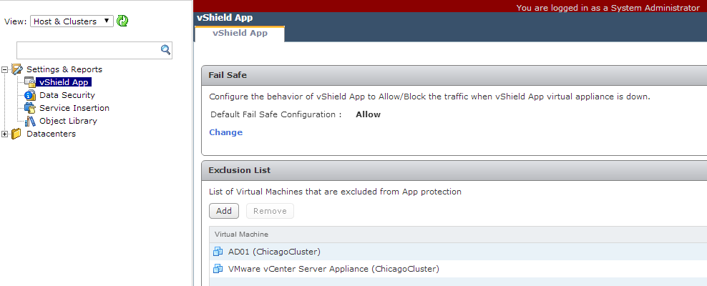Click the Add button in Exclusion List
The image size is (707, 286).
point(224,211)
